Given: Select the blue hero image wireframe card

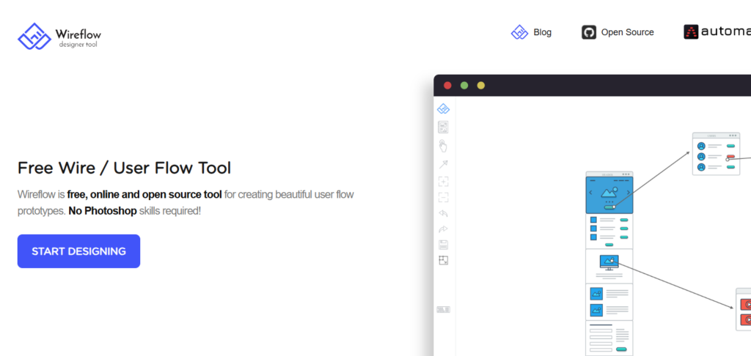Looking at the screenshot, I should point(609,193).
